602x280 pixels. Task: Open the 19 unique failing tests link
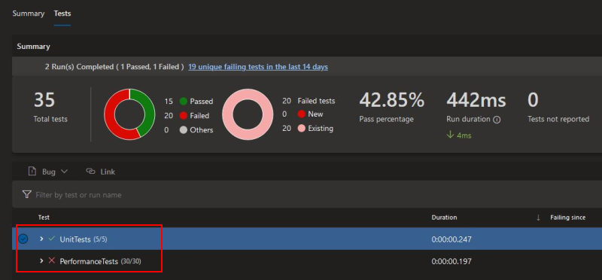coord(258,67)
